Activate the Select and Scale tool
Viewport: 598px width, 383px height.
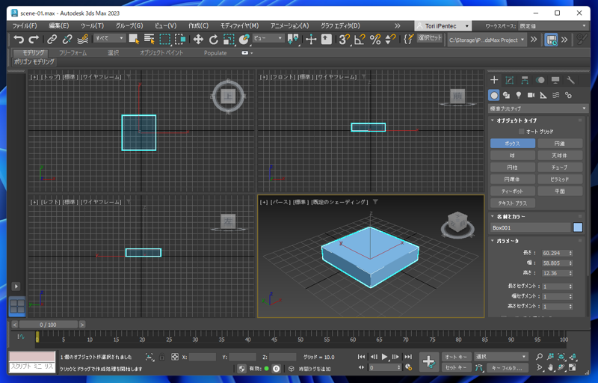pos(229,39)
